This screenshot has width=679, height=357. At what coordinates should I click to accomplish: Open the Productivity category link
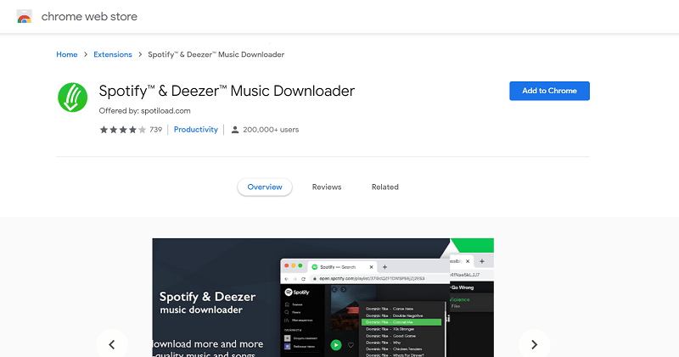pyautogui.click(x=196, y=130)
